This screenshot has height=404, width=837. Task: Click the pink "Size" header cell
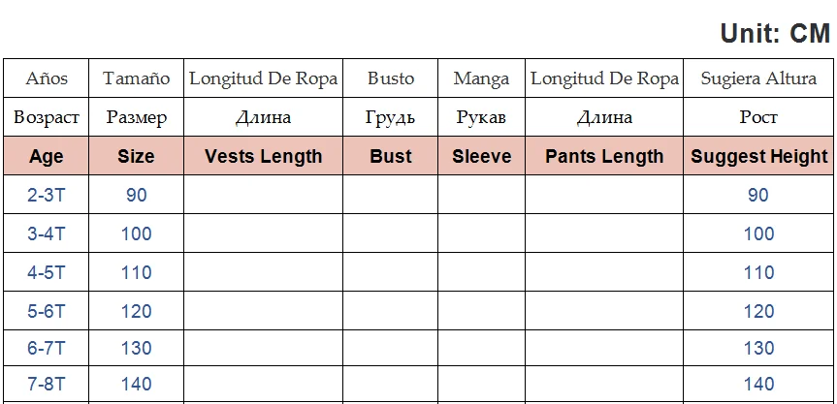(136, 156)
